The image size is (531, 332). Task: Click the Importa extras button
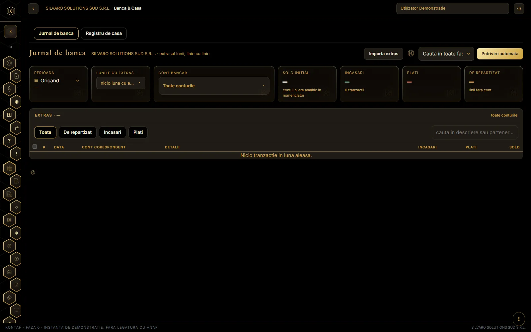tap(384, 54)
